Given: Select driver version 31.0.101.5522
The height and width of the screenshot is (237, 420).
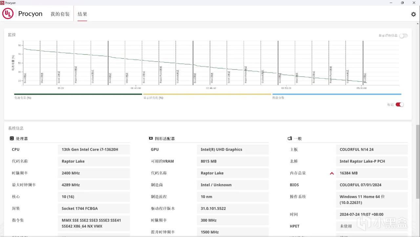Looking at the screenshot, I should (x=233, y=208).
